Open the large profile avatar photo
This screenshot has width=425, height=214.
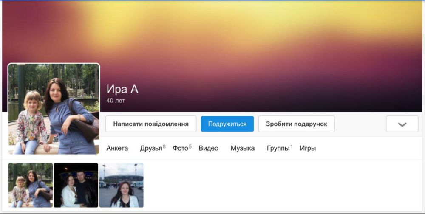[54, 109]
